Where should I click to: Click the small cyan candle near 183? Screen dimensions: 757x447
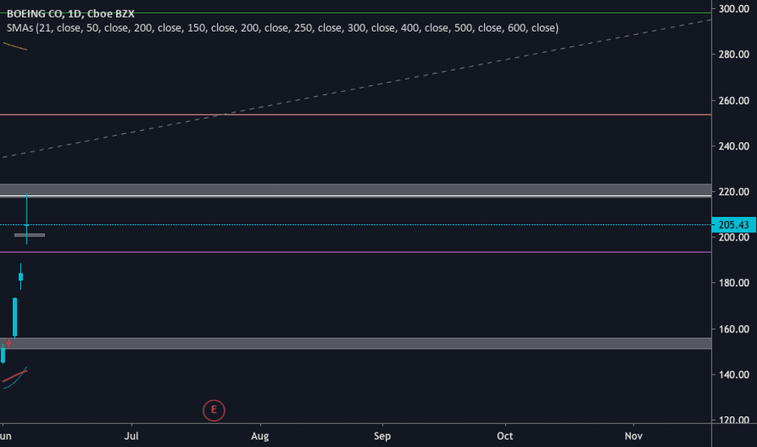pos(21,276)
